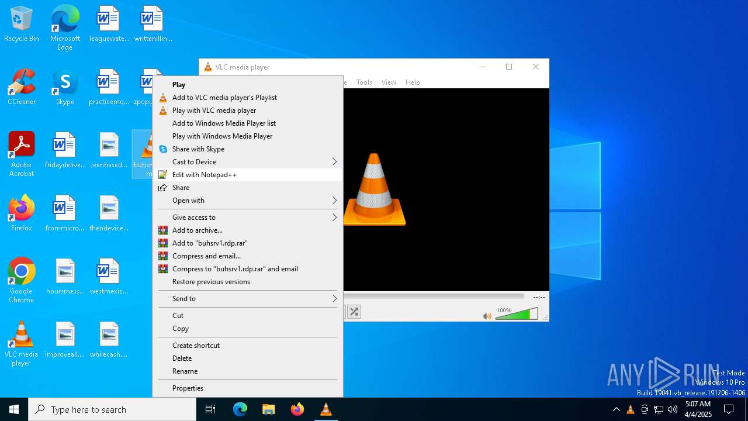Screen dimensions: 748x421
Task: Open the Recycle Bin desktop icon
Action: pos(22,25)
